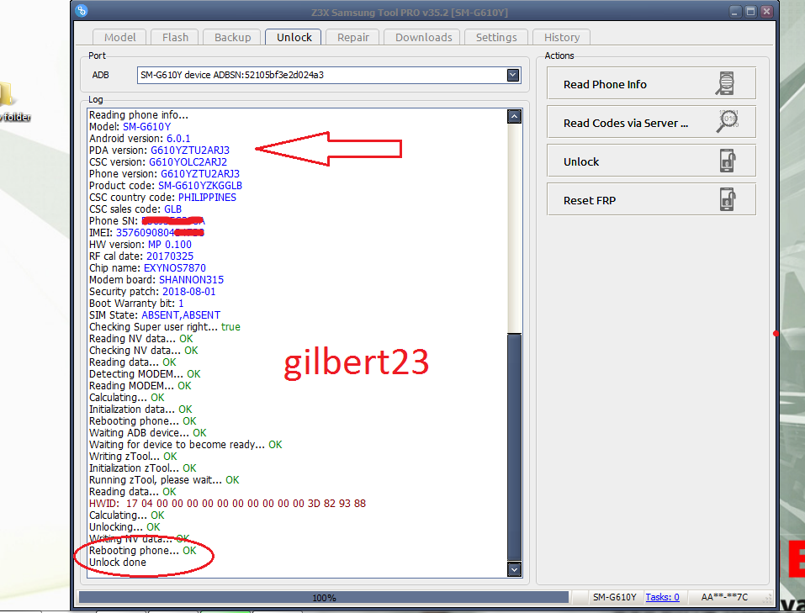The image size is (805, 613).
Task: Click the 'CSC sales code: GLB' log line
Action: pyautogui.click(x=135, y=209)
